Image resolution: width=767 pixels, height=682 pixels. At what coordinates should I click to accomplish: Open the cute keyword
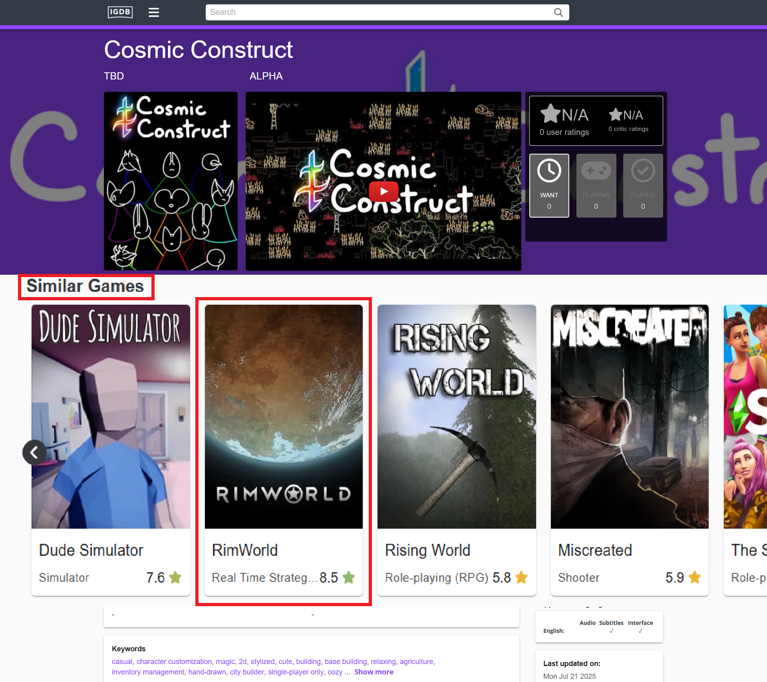click(285, 662)
